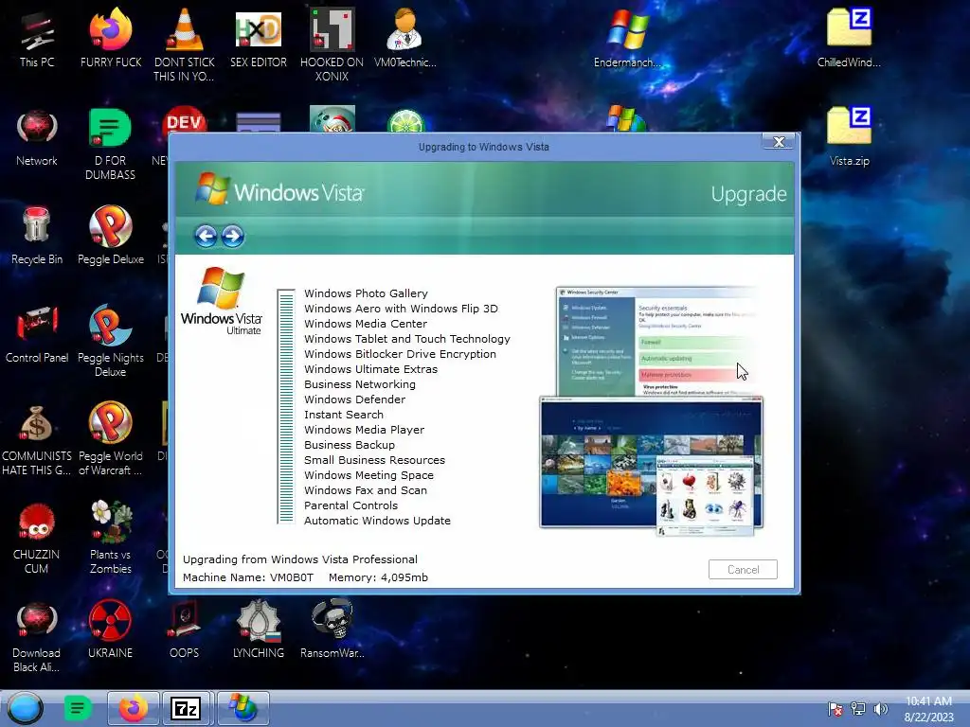Click the 'Parental Controls' text
This screenshot has height=727, width=970.
click(x=350, y=505)
